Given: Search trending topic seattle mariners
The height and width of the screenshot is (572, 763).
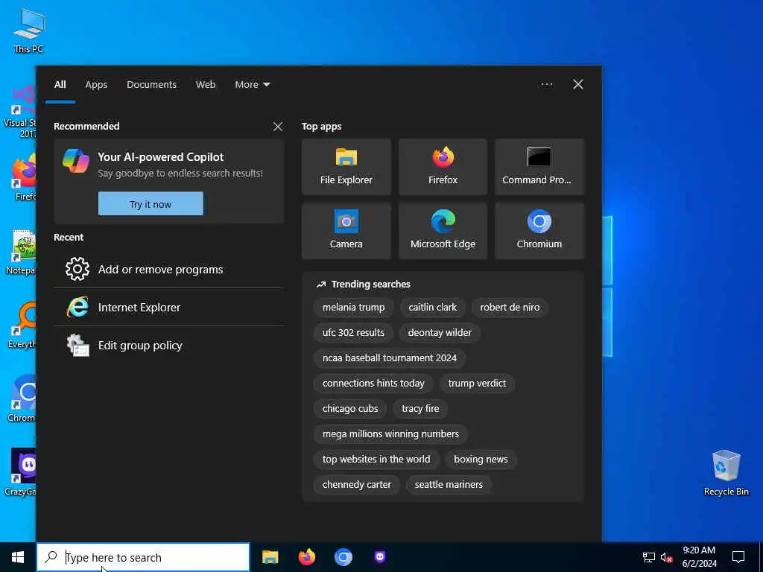Looking at the screenshot, I should click(449, 484).
